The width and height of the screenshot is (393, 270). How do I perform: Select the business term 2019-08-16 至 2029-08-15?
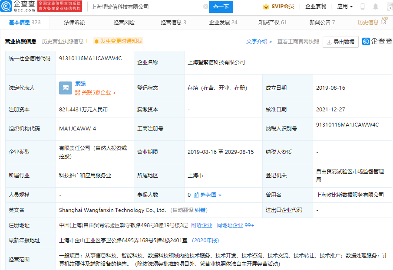pyautogui.click(x=221, y=152)
